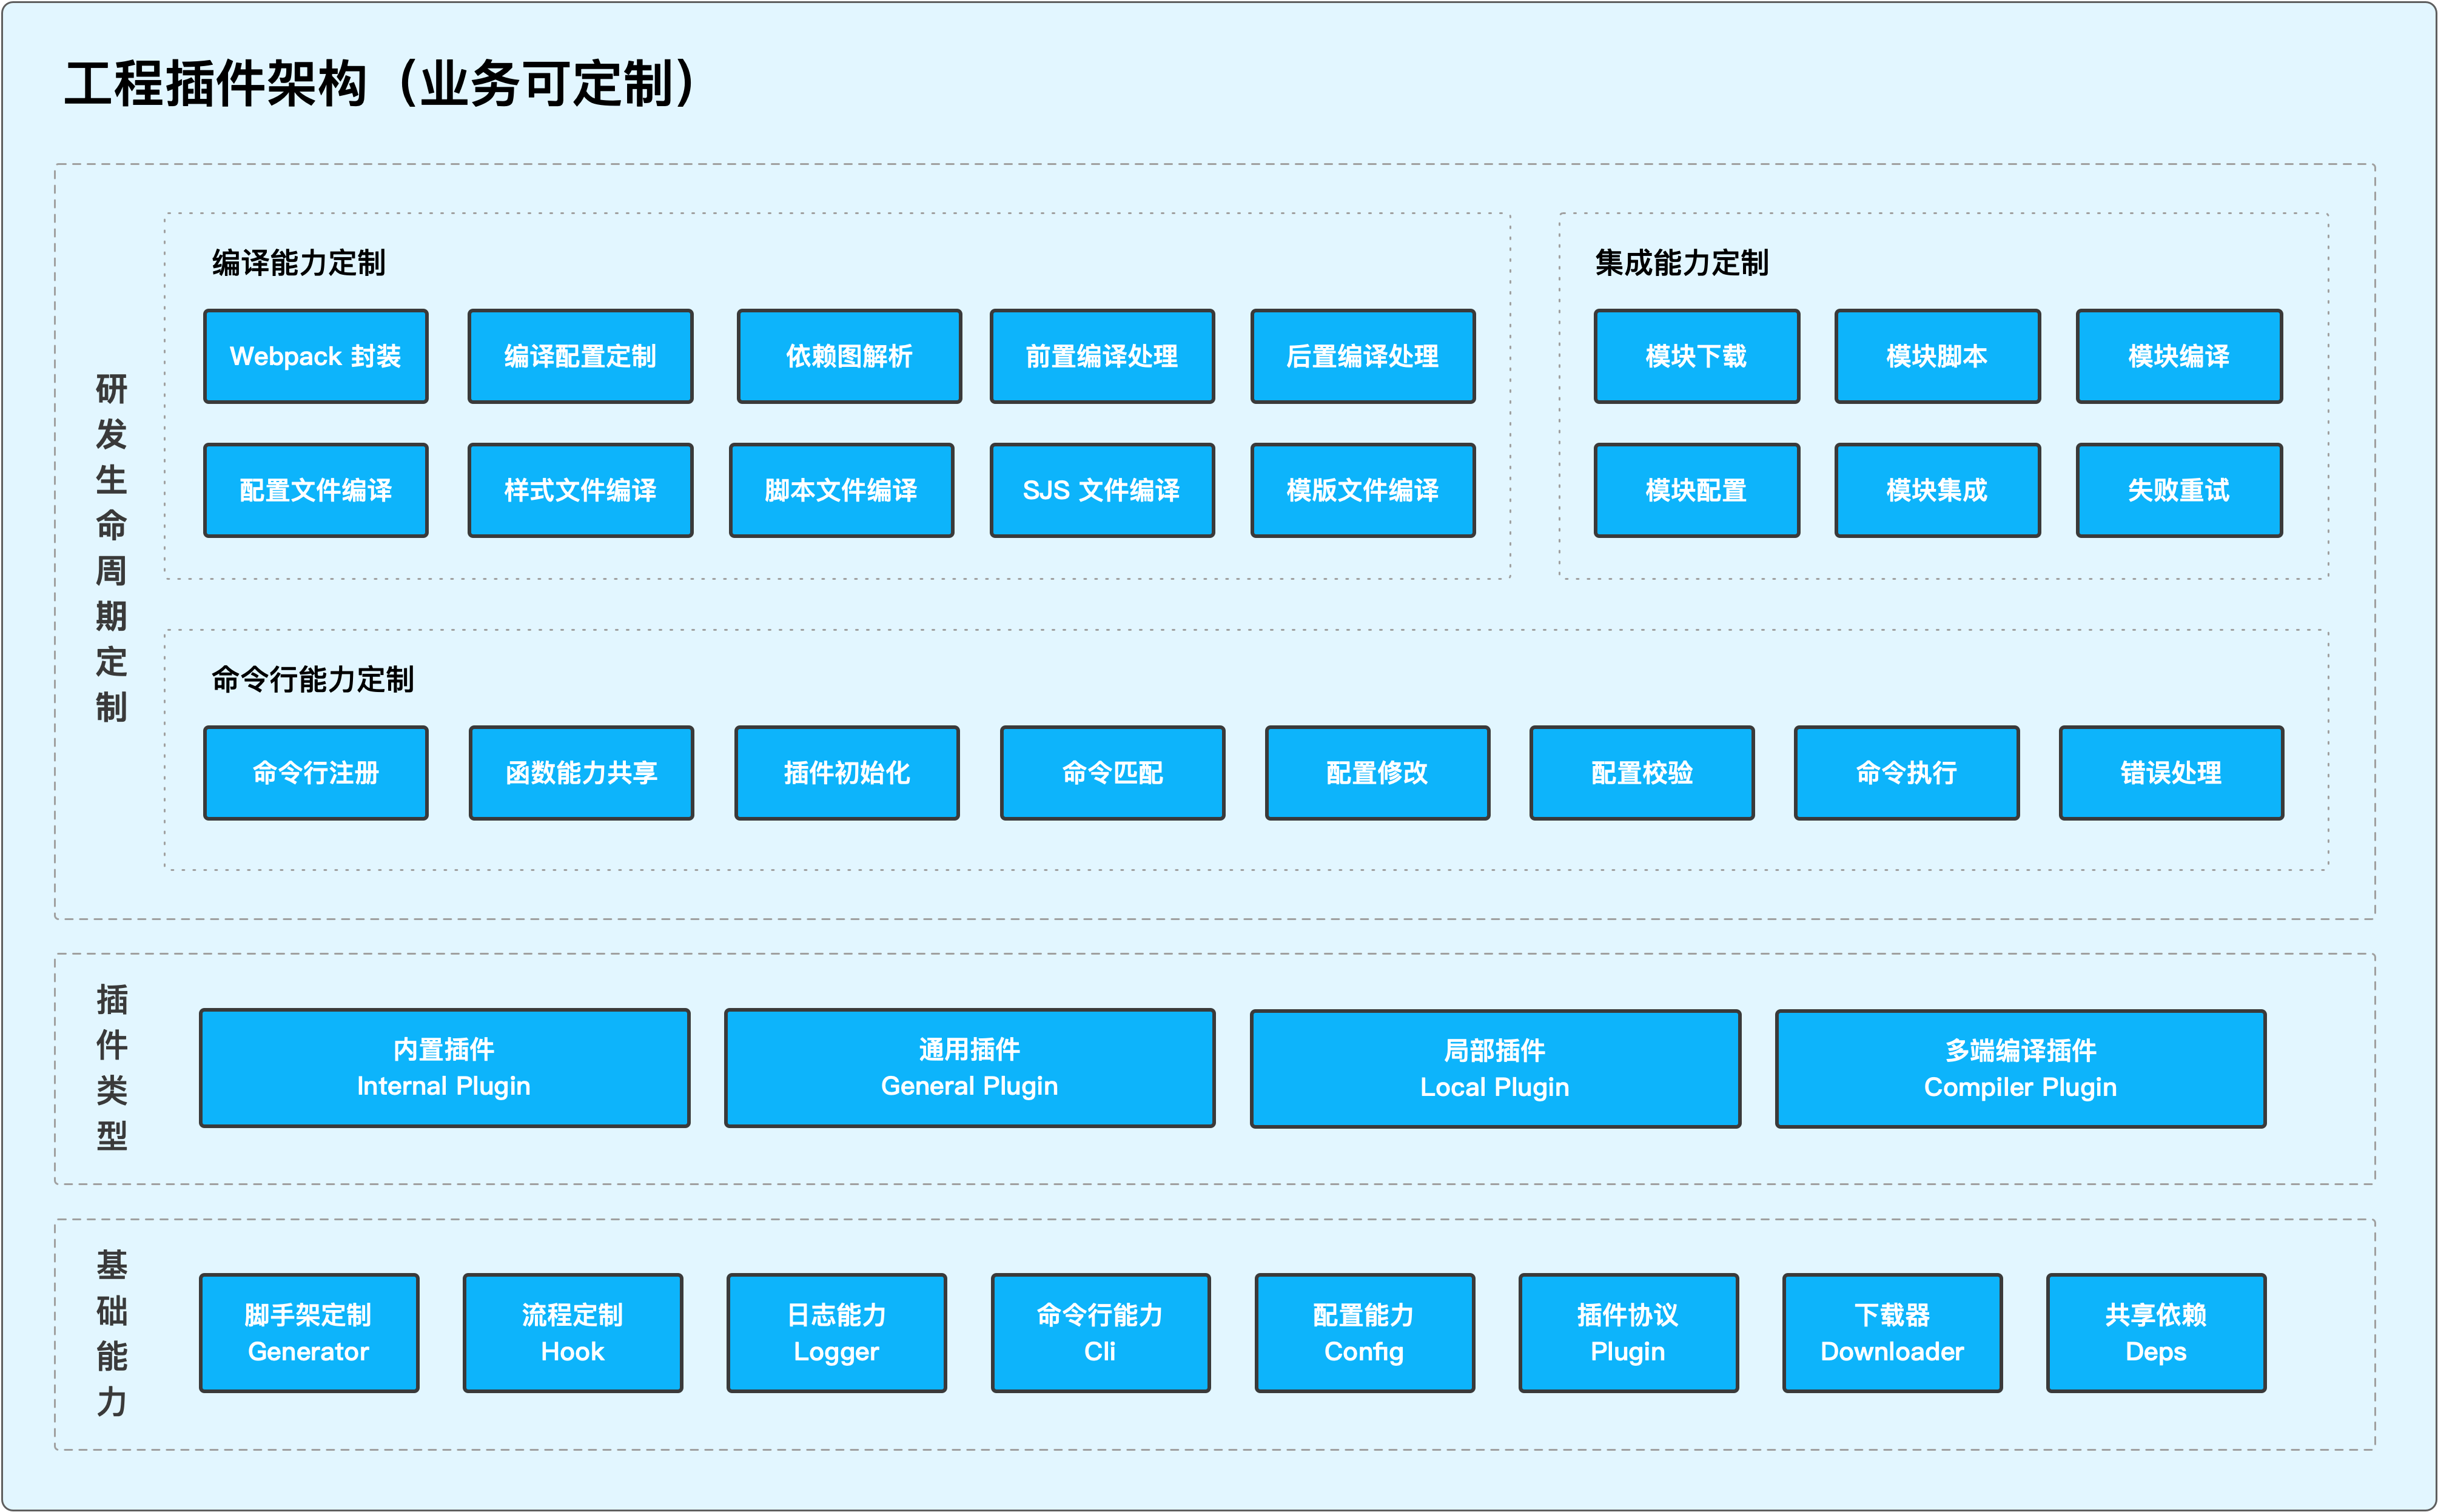Click the 局部插件 Local Plugin box
The image size is (2438, 1512).
(1495, 1069)
